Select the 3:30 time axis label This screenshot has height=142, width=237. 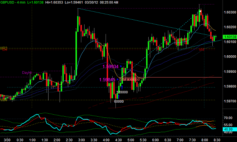click(94, 140)
